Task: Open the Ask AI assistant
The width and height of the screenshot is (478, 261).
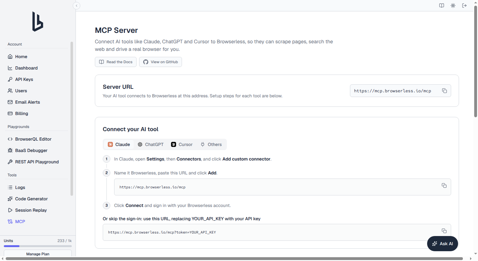Action: pyautogui.click(x=443, y=244)
